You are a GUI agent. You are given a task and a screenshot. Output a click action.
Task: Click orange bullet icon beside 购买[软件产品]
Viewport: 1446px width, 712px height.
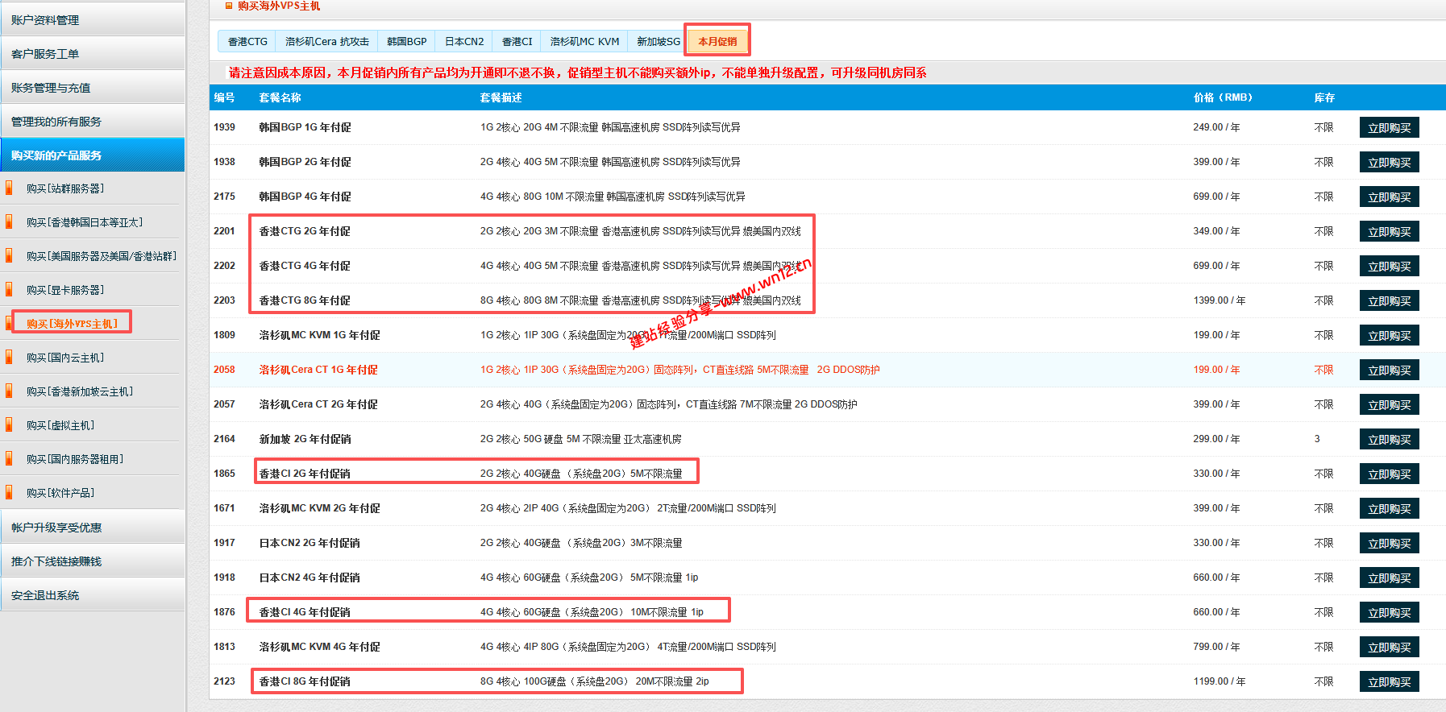coord(9,493)
